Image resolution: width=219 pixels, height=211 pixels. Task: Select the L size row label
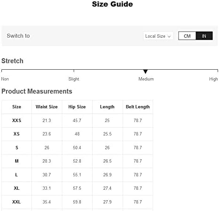16,175
